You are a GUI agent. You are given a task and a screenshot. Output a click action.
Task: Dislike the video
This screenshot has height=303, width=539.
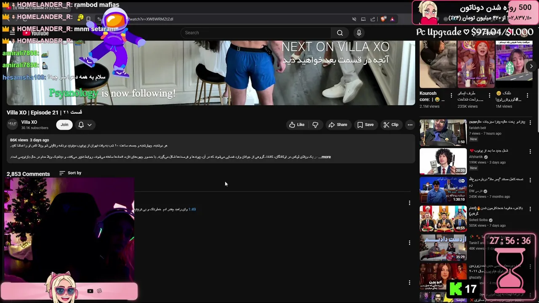[315, 125]
